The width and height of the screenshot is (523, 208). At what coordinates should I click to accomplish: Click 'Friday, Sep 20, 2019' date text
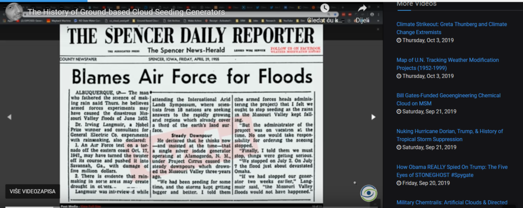[426, 183]
